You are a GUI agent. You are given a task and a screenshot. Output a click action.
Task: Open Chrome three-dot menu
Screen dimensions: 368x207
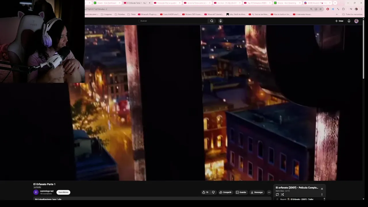pyautogui.click(x=361, y=9)
